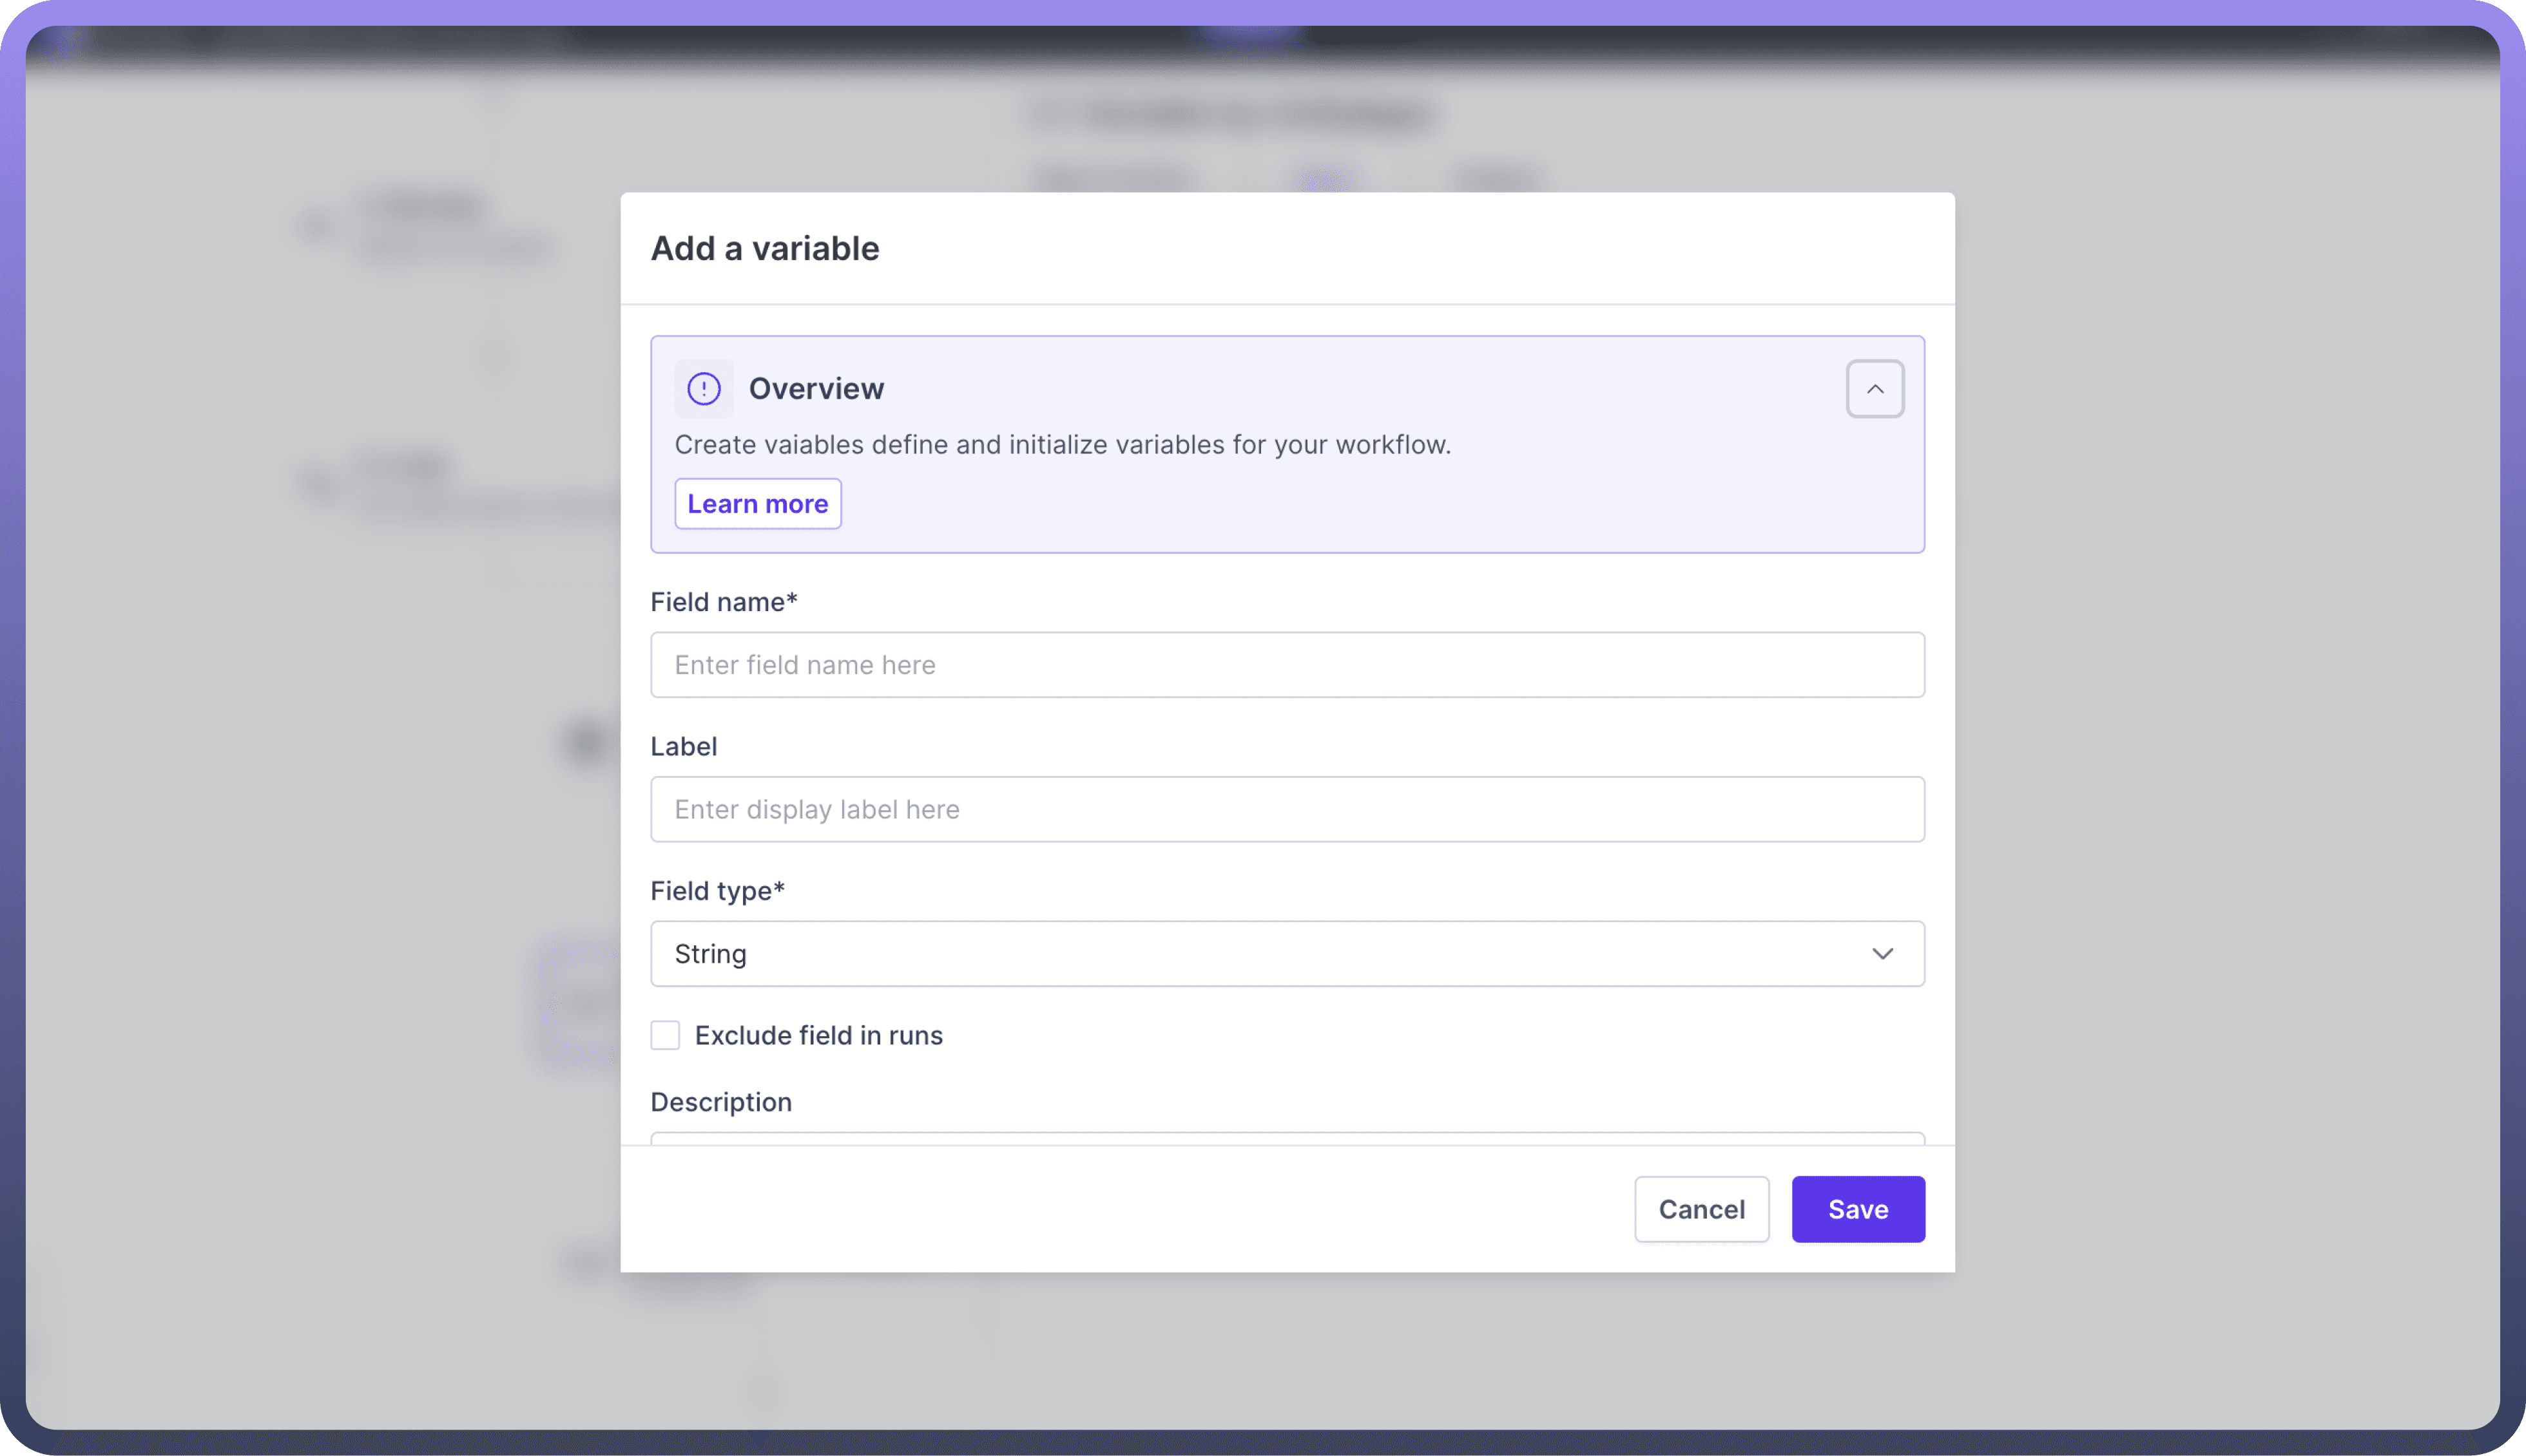Click the Description label

coord(720,1102)
